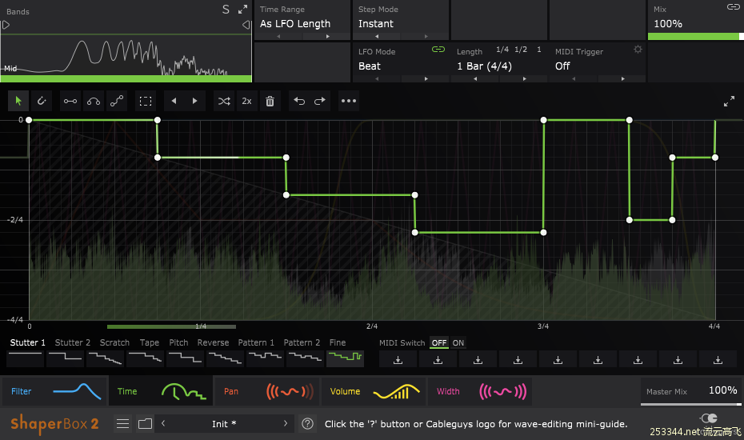Undo the last wave edit
The height and width of the screenshot is (440, 744).
(x=299, y=101)
